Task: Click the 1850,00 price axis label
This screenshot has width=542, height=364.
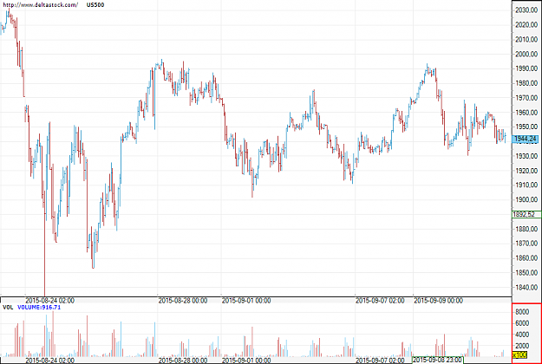Action: (526, 272)
